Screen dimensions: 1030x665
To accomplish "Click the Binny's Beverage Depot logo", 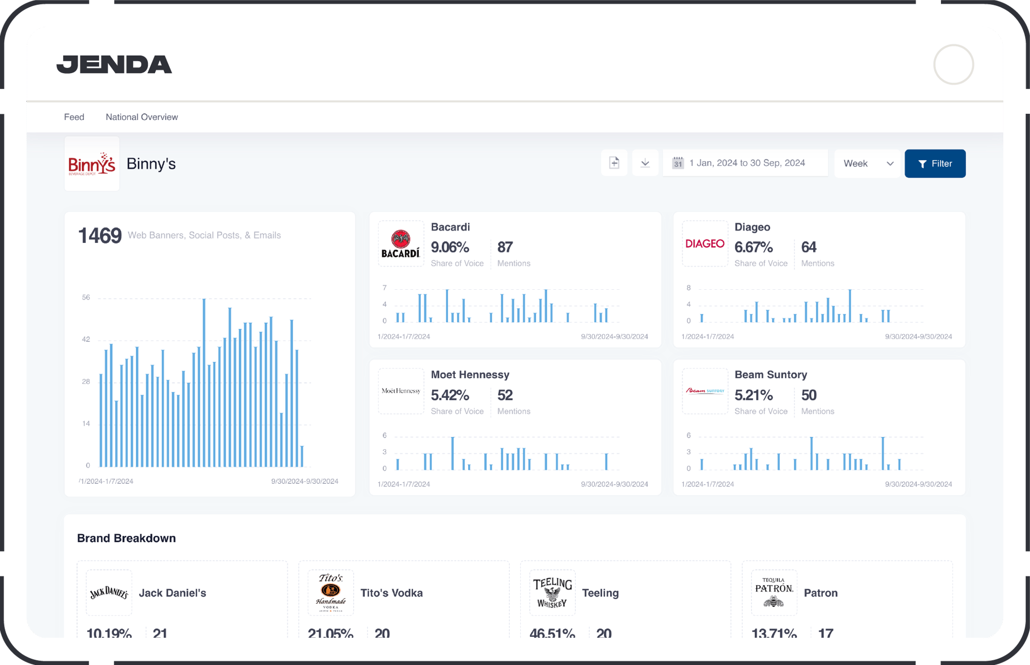I will pyautogui.click(x=92, y=164).
